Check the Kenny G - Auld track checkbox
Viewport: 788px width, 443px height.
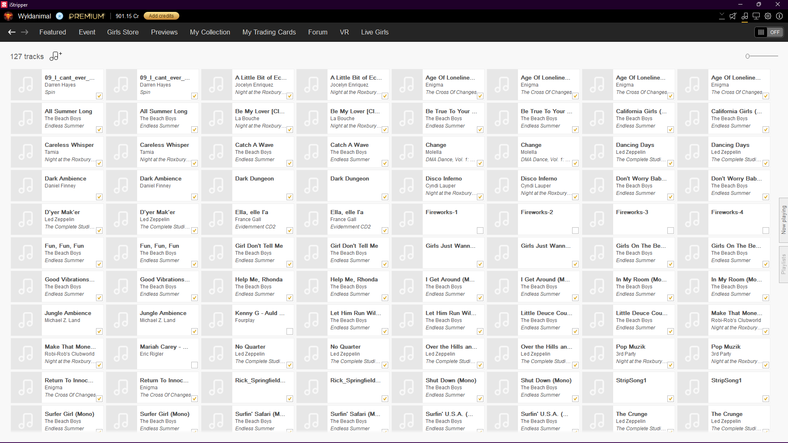point(290,331)
